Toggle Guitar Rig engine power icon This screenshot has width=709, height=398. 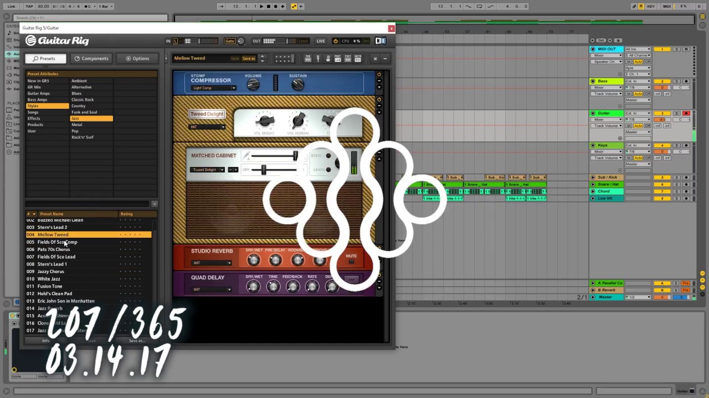(x=335, y=41)
